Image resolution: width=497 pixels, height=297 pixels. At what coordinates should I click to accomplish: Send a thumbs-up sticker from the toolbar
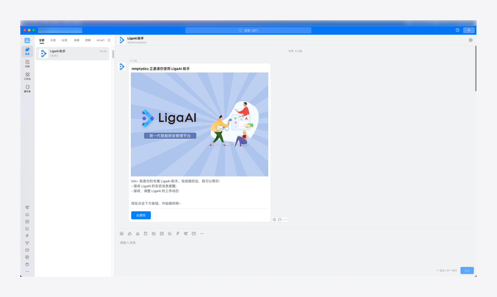click(130, 233)
